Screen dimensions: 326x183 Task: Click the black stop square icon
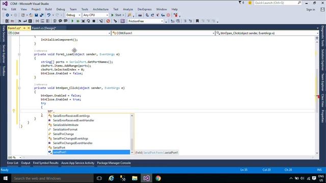(94, 21)
